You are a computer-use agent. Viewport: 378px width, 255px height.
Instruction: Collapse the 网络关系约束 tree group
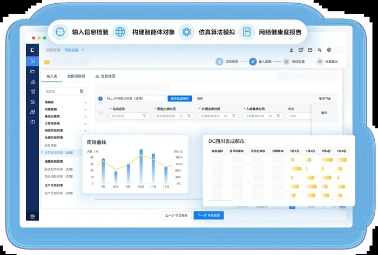pyautogui.click(x=85, y=130)
